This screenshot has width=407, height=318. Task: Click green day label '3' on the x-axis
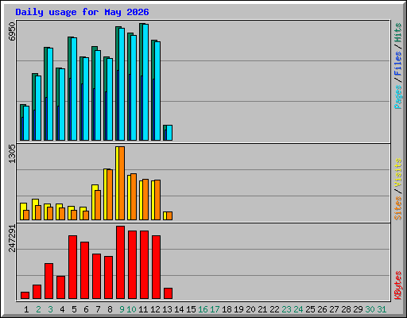click(50, 309)
